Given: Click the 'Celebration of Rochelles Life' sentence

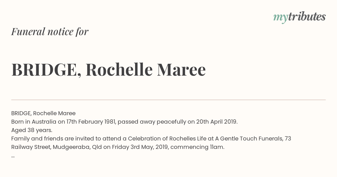Looking at the screenshot, I should pyautogui.click(x=151, y=139).
